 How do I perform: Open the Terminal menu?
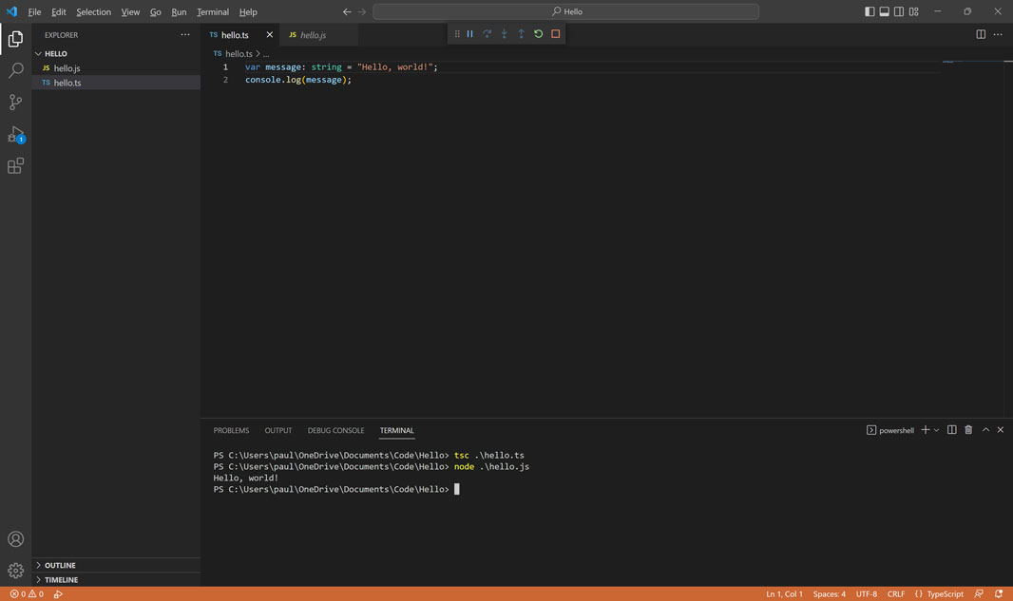coord(212,11)
